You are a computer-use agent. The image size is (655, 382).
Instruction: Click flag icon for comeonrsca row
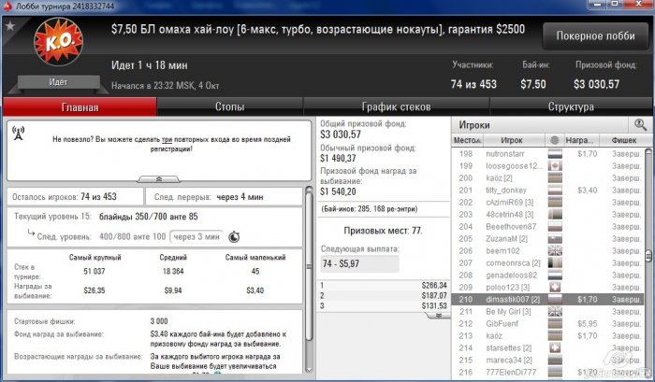pyautogui.click(x=555, y=262)
